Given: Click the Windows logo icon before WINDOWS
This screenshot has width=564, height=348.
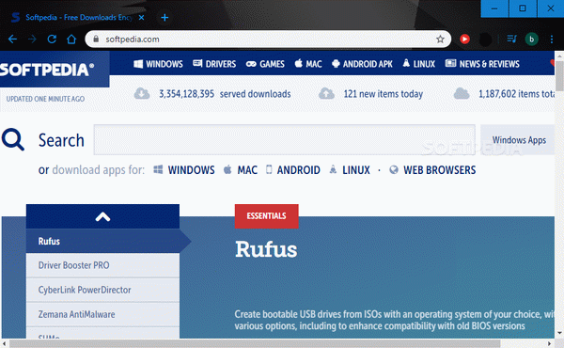Looking at the screenshot, I should pyautogui.click(x=158, y=169).
